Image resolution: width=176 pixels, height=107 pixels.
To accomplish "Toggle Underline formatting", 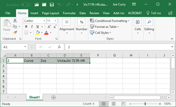I will tap(38, 27).
